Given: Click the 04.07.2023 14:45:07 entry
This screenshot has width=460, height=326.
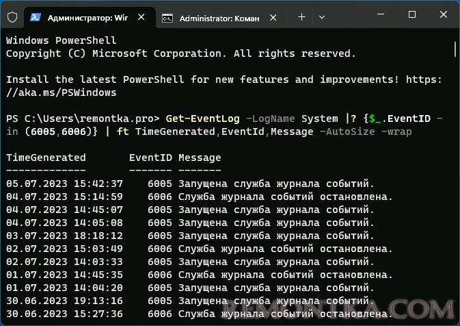Looking at the screenshot, I should pos(190,210).
